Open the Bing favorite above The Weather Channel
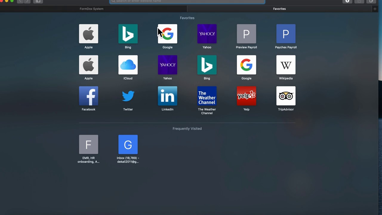This screenshot has width=382, height=215. [207, 65]
